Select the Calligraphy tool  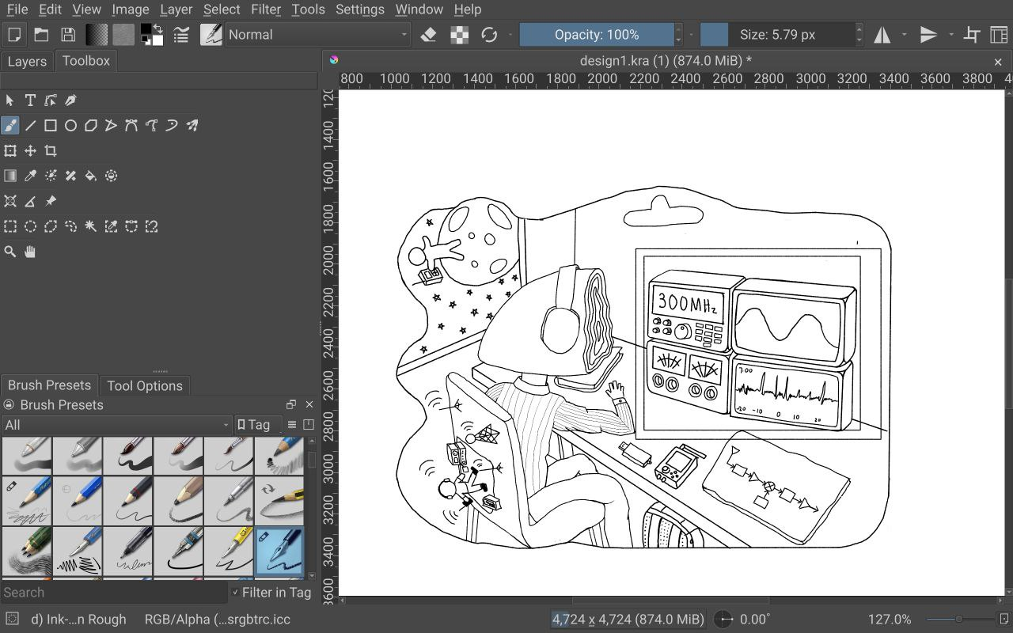(70, 100)
